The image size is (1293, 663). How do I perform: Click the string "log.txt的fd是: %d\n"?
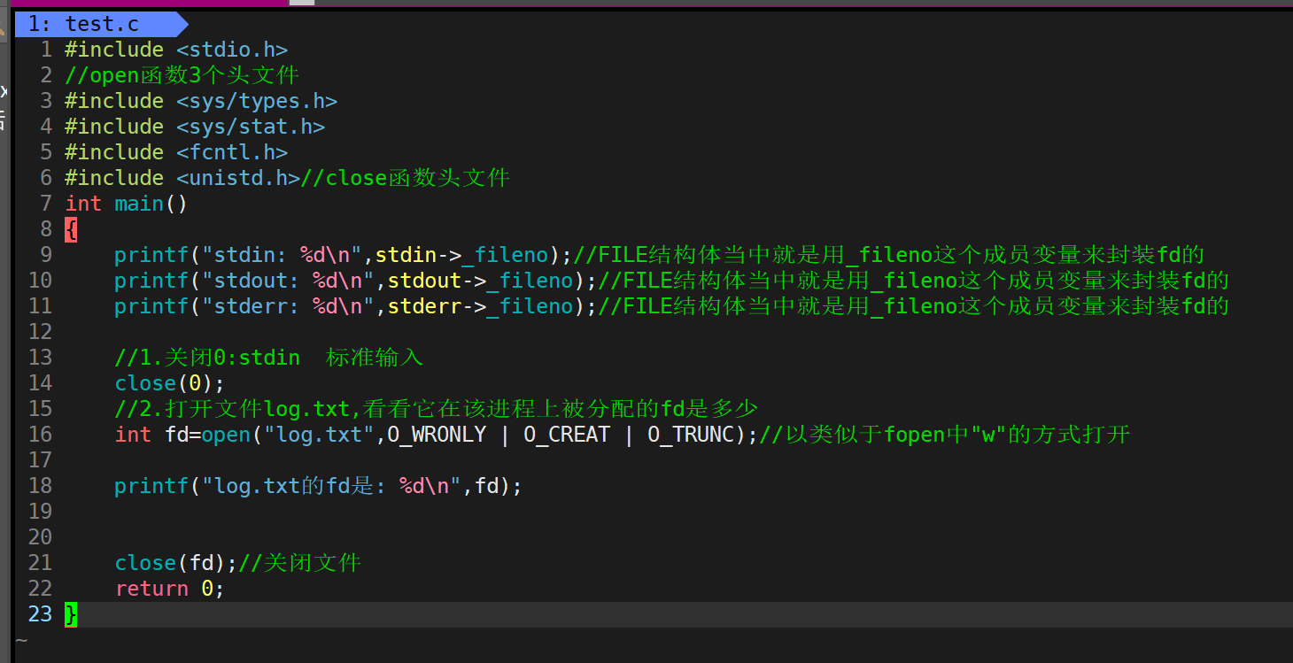331,486
